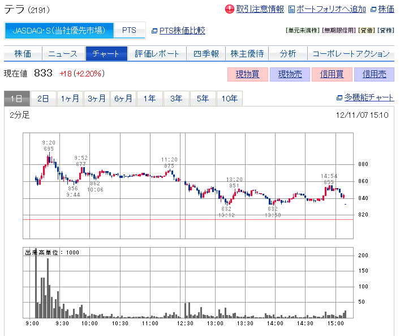400x336 pixels.
Task: Click the 9:20 895 high label on chart
Action: point(49,146)
